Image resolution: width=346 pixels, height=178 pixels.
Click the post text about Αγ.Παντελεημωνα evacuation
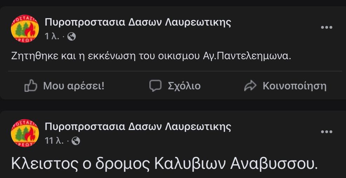tap(151, 57)
